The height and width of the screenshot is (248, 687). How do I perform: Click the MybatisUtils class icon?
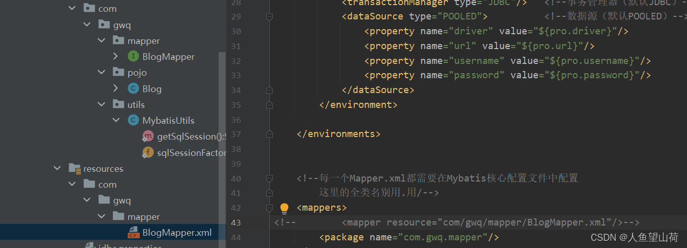click(133, 120)
